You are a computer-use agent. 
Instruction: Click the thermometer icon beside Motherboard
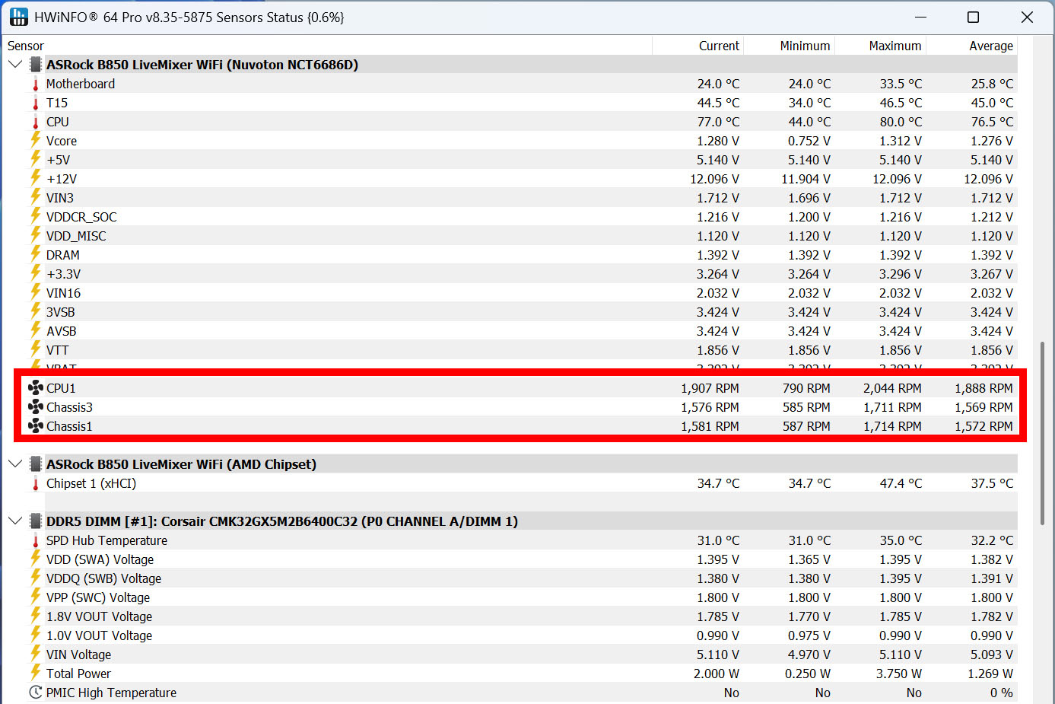[35, 84]
